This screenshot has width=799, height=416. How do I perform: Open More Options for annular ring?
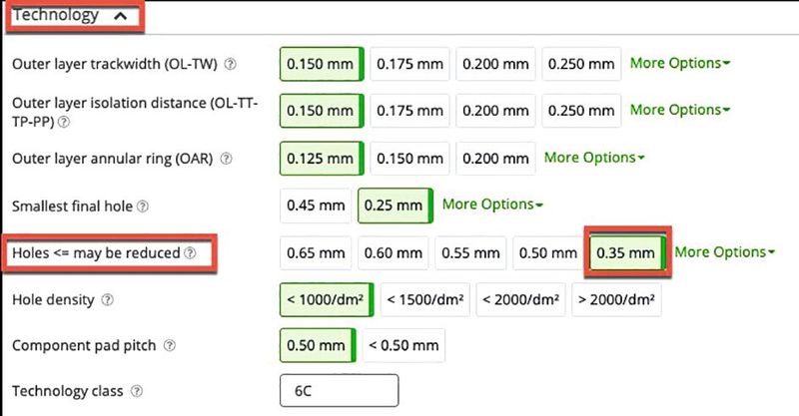[x=594, y=157]
